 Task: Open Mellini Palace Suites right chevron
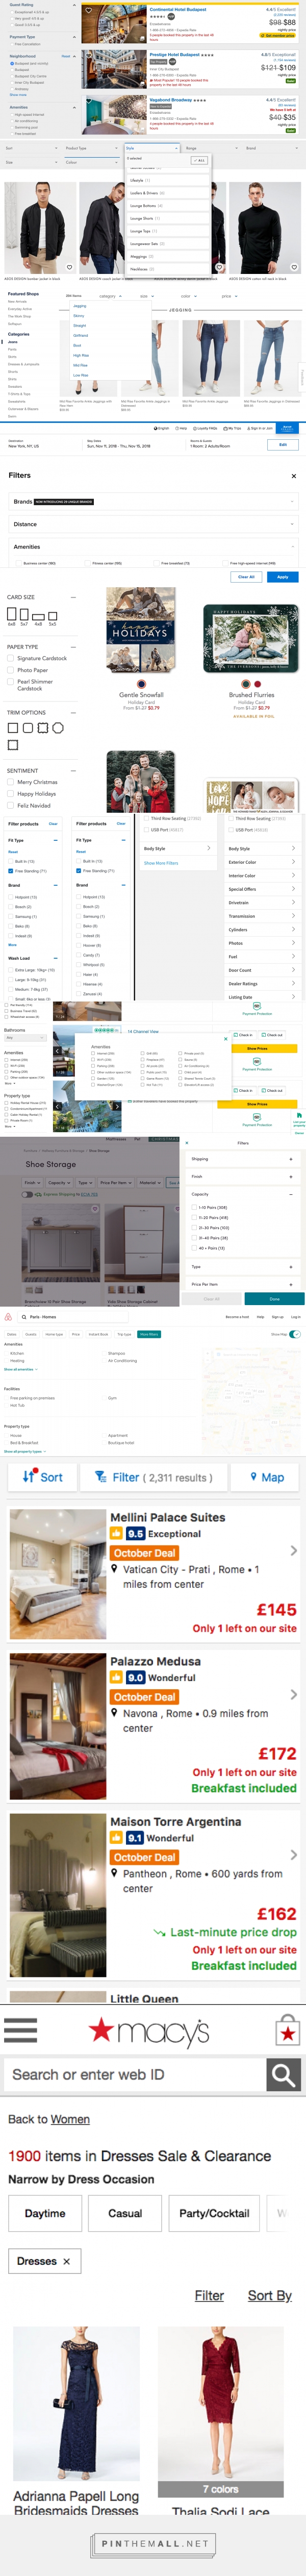(293, 1550)
